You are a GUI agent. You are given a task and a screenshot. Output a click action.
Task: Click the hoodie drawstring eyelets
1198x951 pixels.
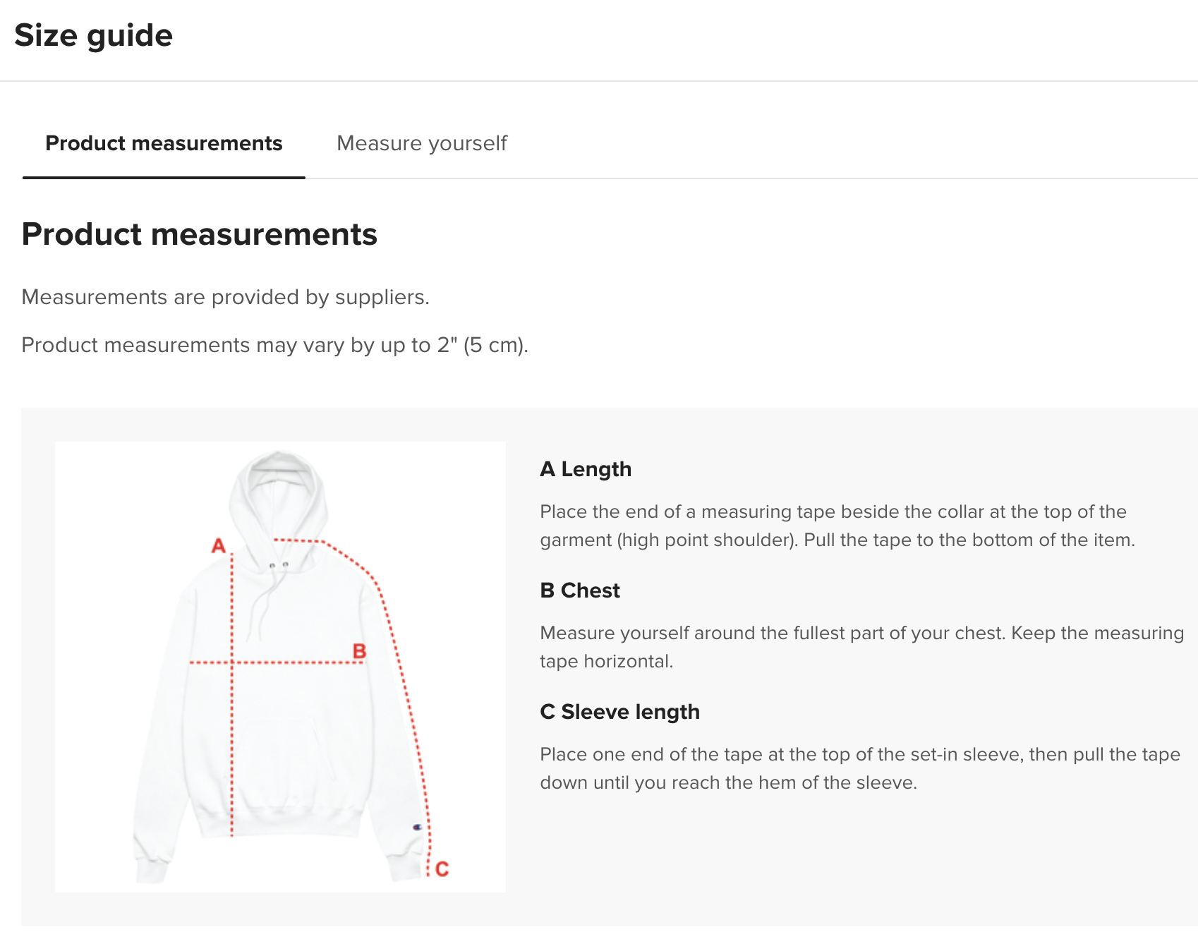(279, 565)
